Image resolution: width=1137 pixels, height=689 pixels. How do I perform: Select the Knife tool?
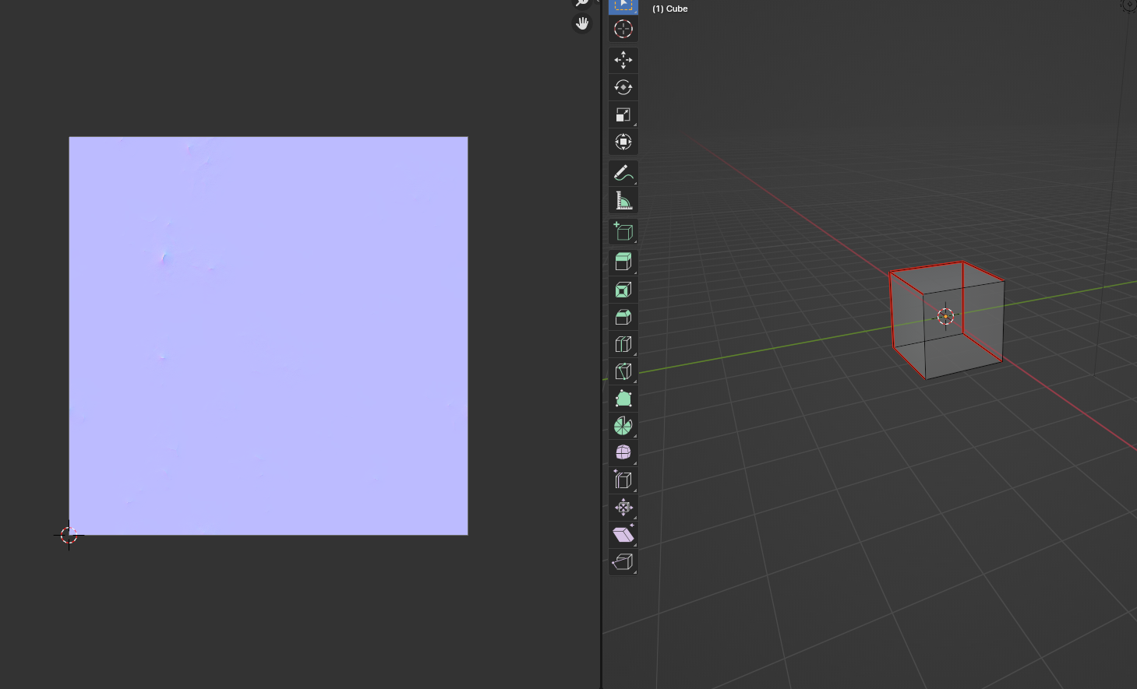tap(623, 371)
